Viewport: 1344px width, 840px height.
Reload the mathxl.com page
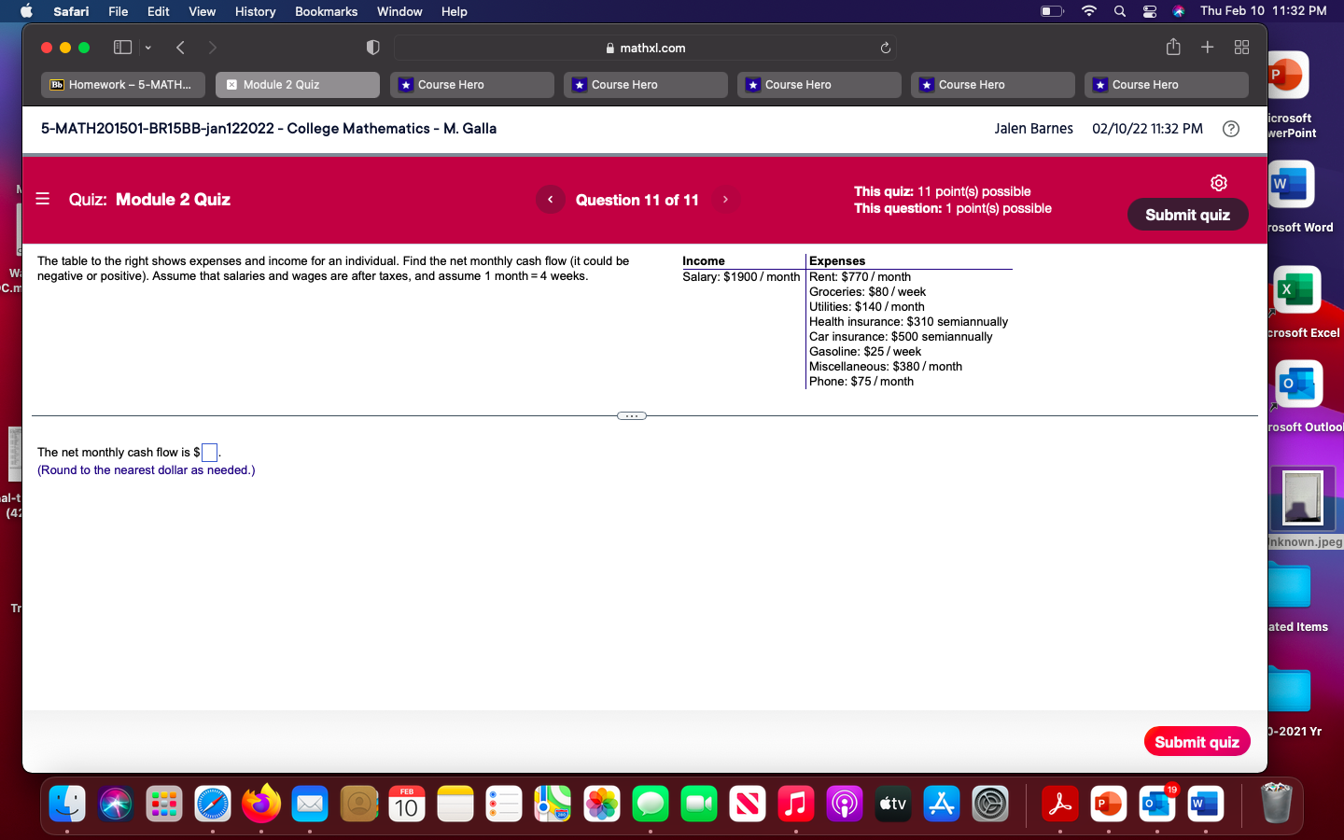tap(885, 48)
